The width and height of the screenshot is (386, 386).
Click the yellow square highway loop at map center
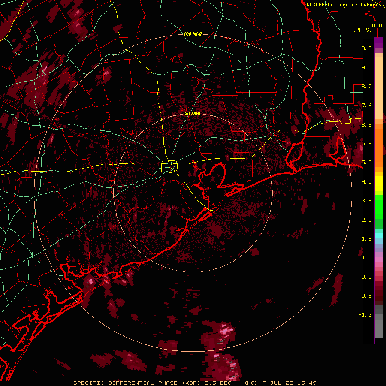[169, 167]
